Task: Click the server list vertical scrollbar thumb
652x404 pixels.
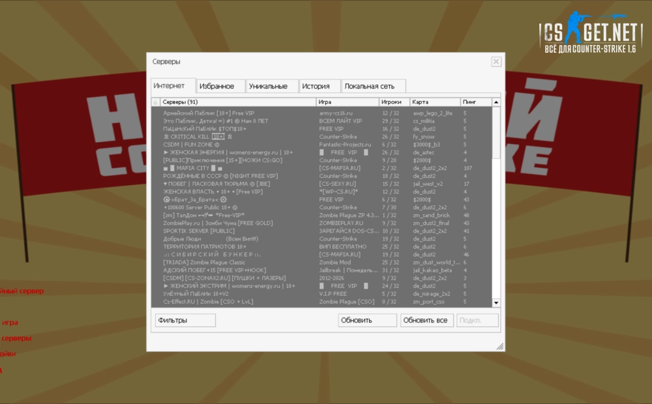Action: tap(496, 132)
